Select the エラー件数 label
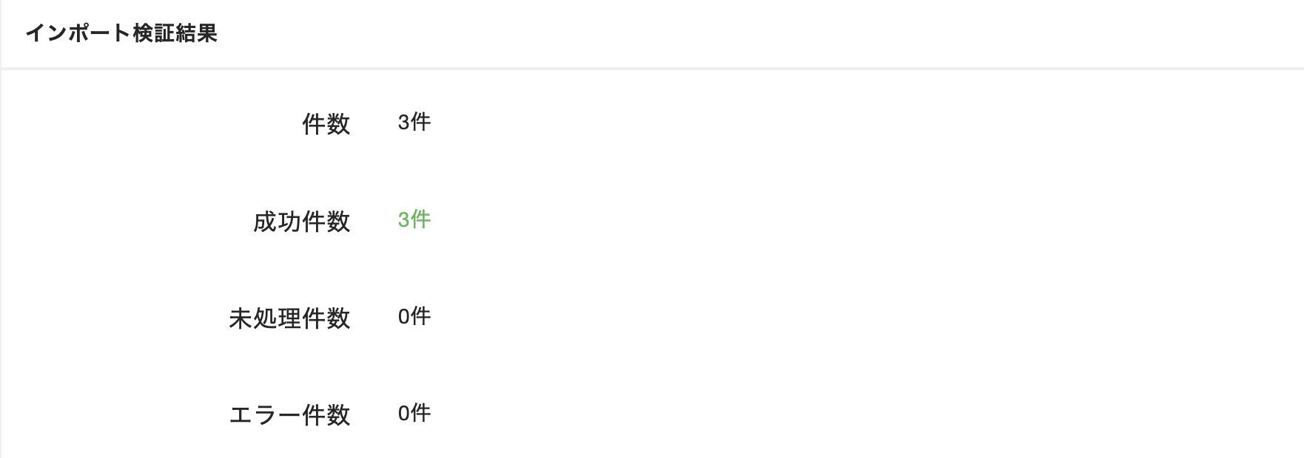The height and width of the screenshot is (458, 1304). point(290,415)
